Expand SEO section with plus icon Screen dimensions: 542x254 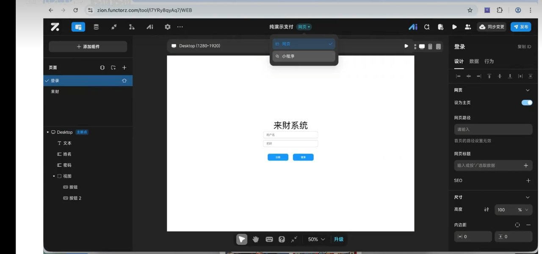528,180
